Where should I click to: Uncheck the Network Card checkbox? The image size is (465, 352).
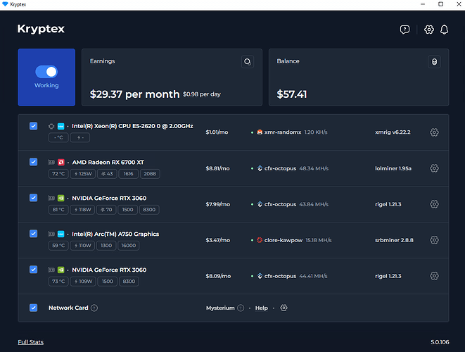[34, 308]
